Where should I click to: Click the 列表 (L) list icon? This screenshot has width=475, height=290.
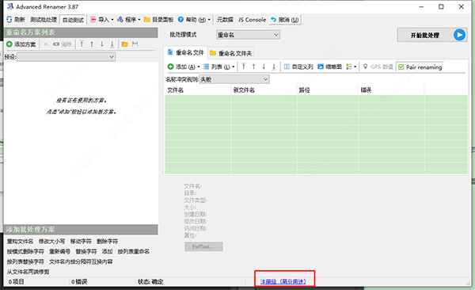click(x=207, y=67)
